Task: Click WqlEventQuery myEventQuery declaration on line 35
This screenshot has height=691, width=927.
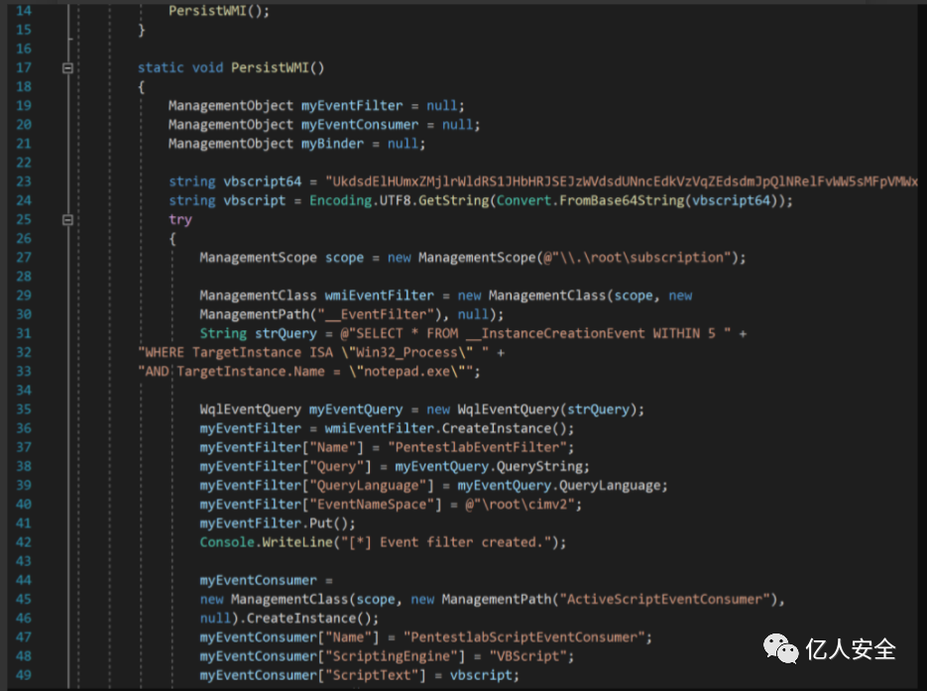Action: click(x=301, y=409)
